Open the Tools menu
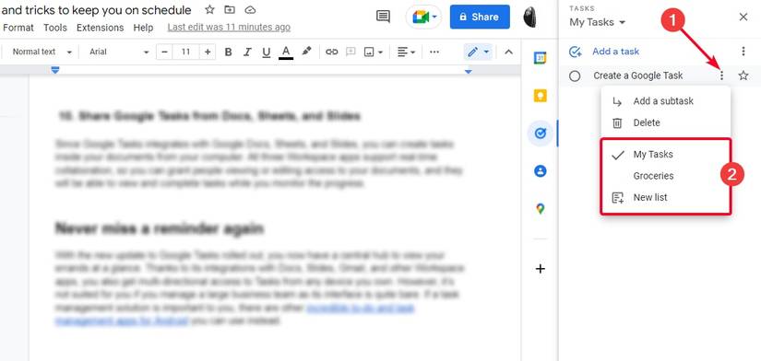This screenshot has height=361, width=761. click(x=55, y=28)
